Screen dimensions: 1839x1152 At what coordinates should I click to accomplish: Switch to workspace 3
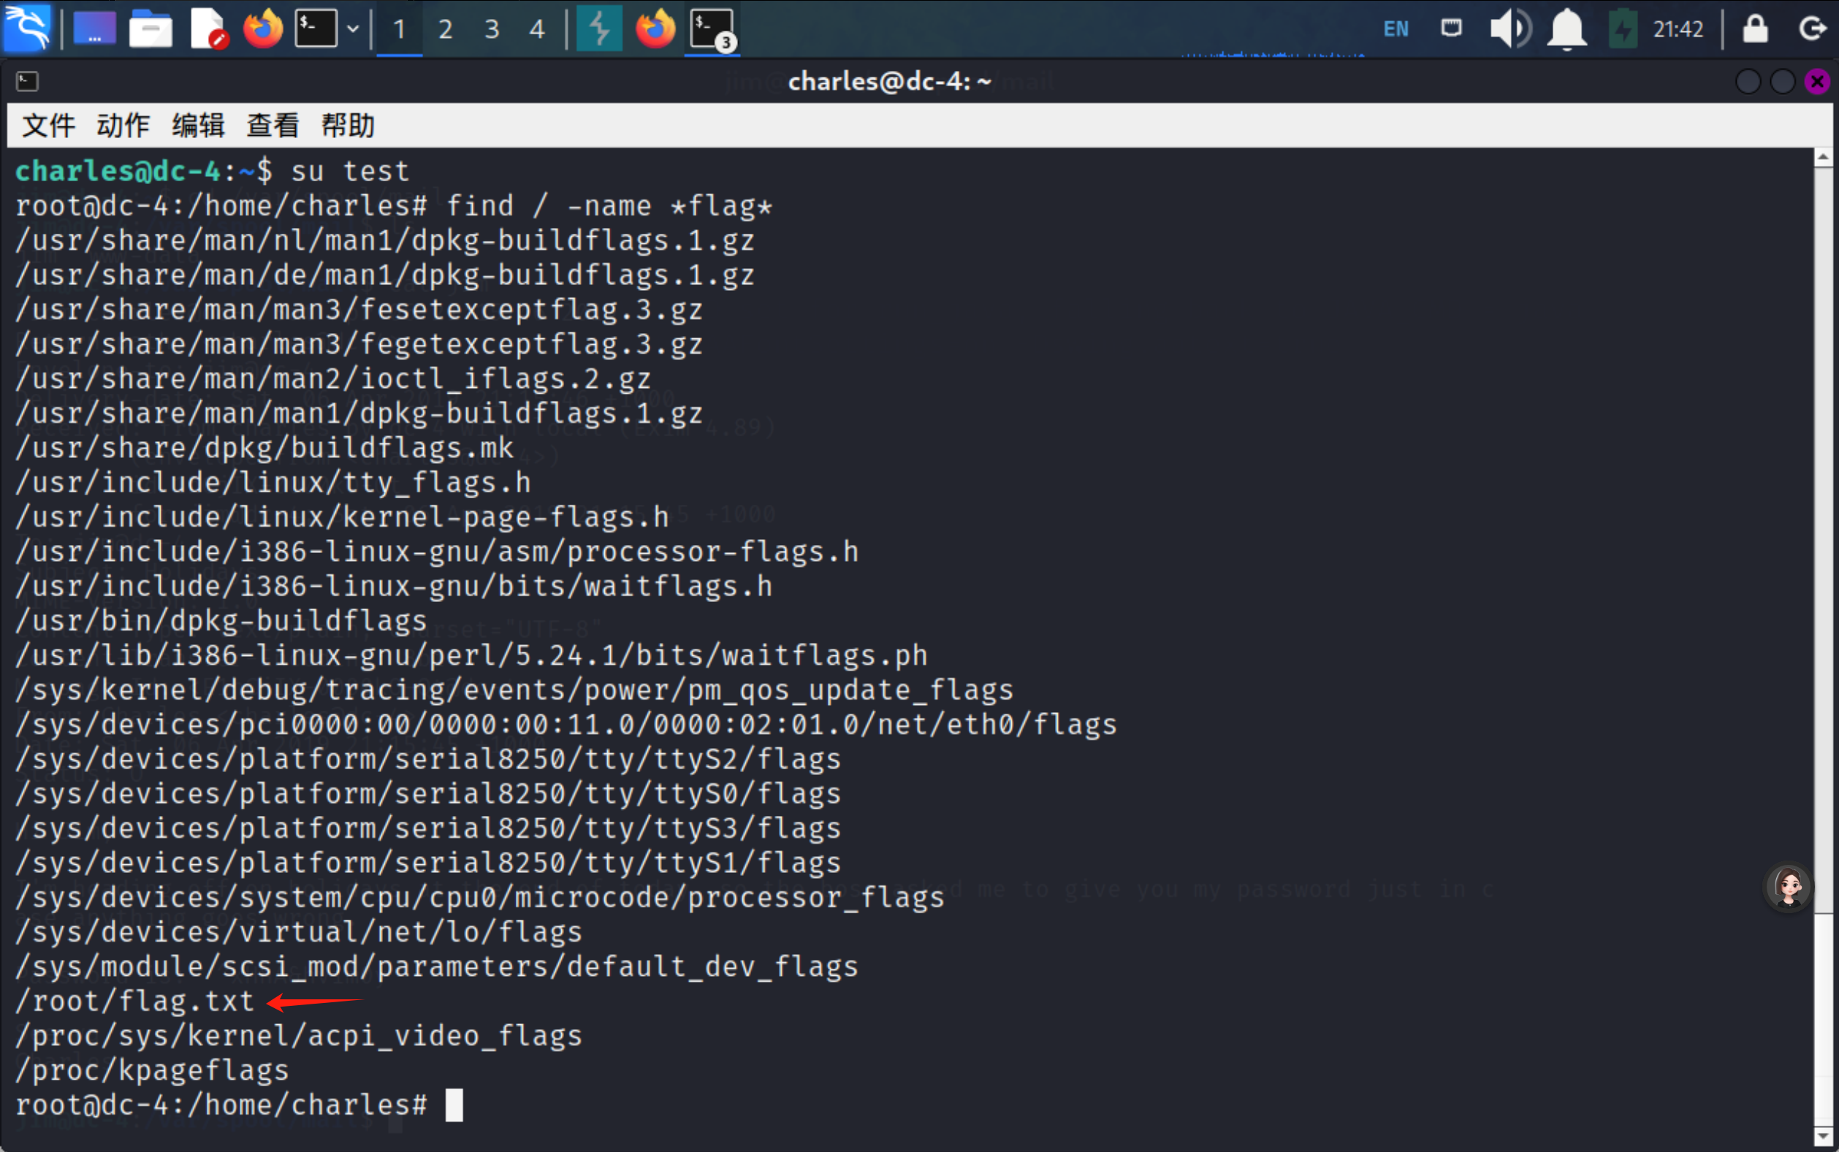492,29
